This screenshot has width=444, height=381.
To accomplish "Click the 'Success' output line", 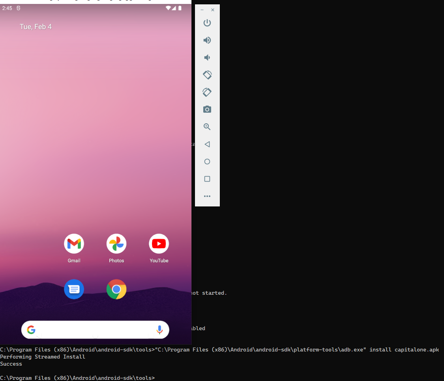I will tap(11, 364).
